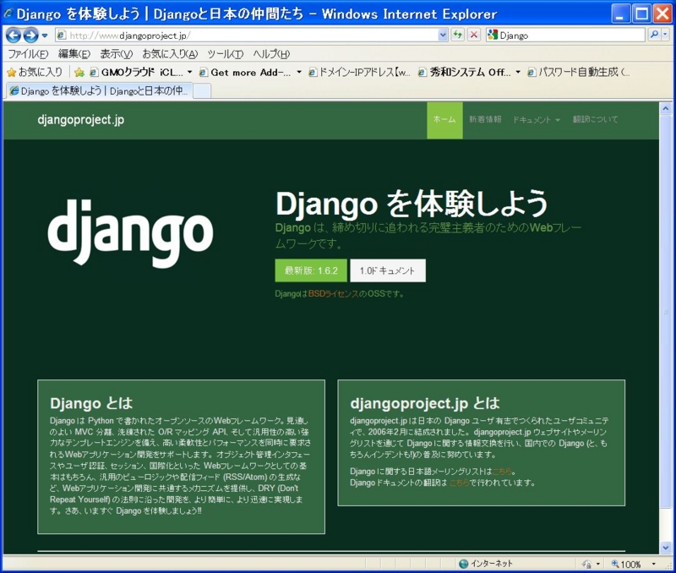Open the recent pages dropdown arrow
676x573 pixels.
(x=45, y=35)
